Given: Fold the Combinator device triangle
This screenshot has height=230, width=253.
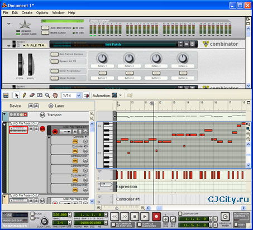Looking at the screenshot, I should (9, 46).
